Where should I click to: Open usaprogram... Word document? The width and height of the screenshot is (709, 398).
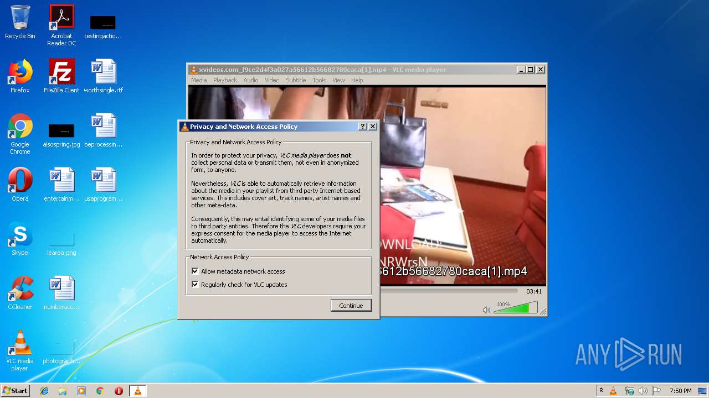103,185
